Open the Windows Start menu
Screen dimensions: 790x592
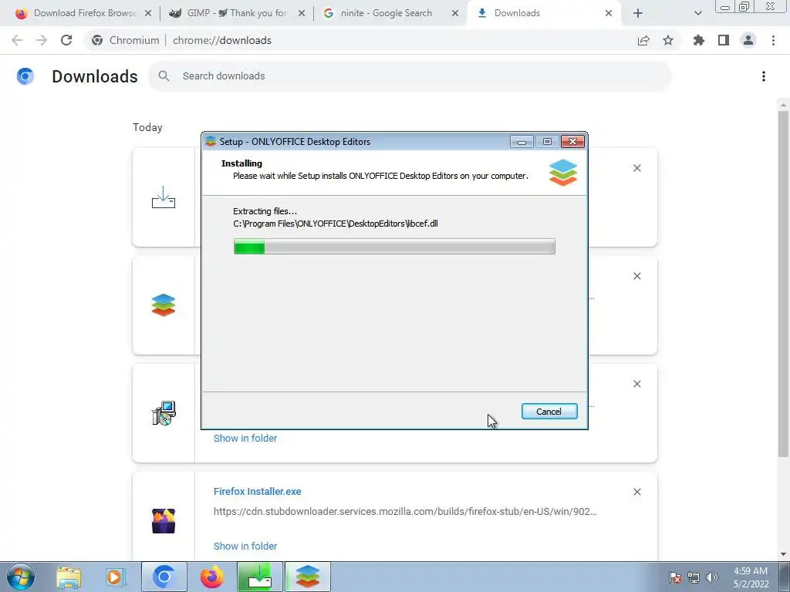[21, 577]
